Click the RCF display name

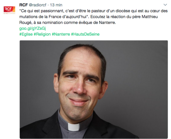23,5
